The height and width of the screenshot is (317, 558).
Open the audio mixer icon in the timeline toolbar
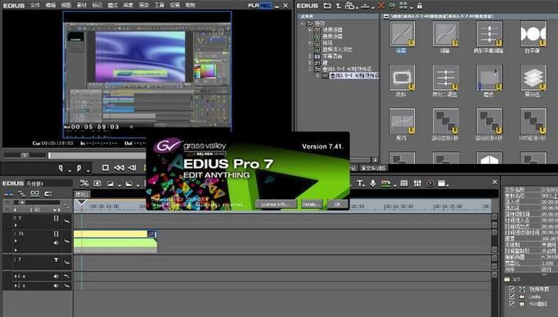pyautogui.click(x=418, y=183)
